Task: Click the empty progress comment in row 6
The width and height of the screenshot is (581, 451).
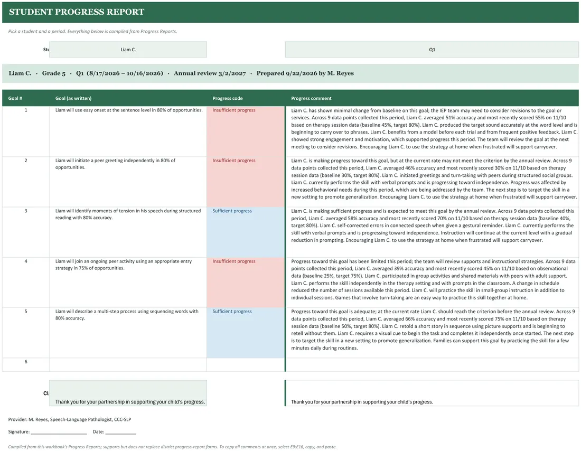Action: [432, 364]
